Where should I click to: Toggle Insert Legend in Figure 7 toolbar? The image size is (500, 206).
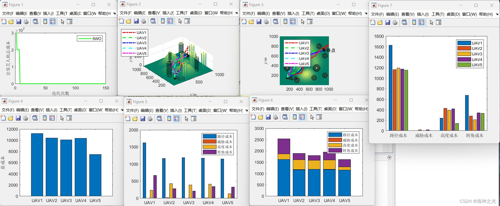coord(422,22)
